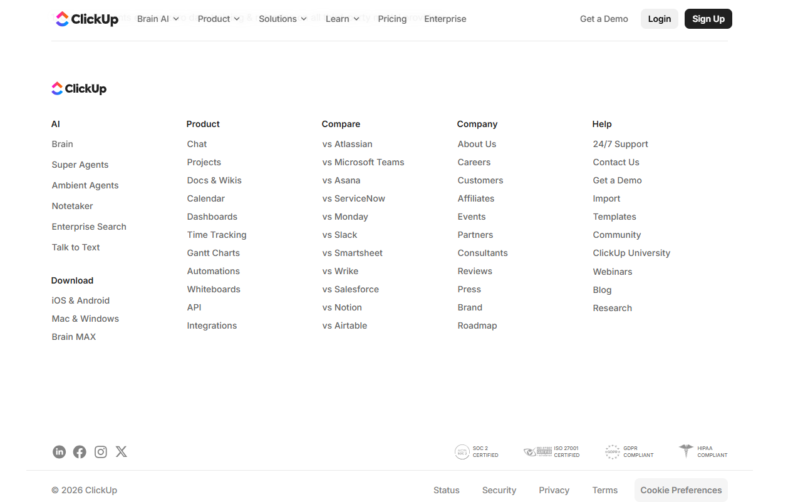788x502 pixels.
Task: Open the Gantt Charts footer link
Action: coord(214,253)
